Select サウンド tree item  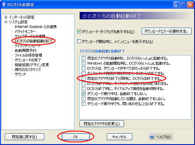(x=20, y=74)
